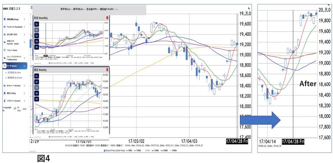Expand the Shift submenu chevron

tap(24, 34)
